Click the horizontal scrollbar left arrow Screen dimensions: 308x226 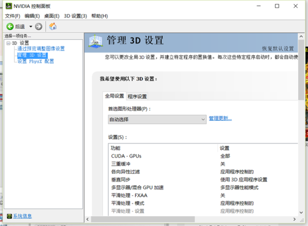[x=88, y=219]
